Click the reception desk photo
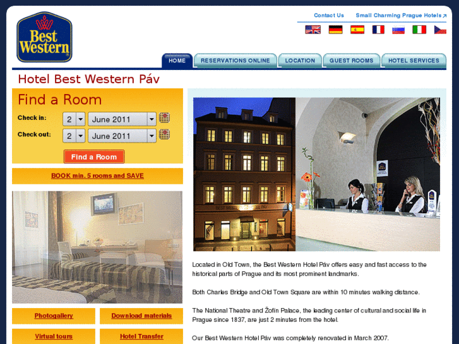The image size is (459, 344). [367, 174]
